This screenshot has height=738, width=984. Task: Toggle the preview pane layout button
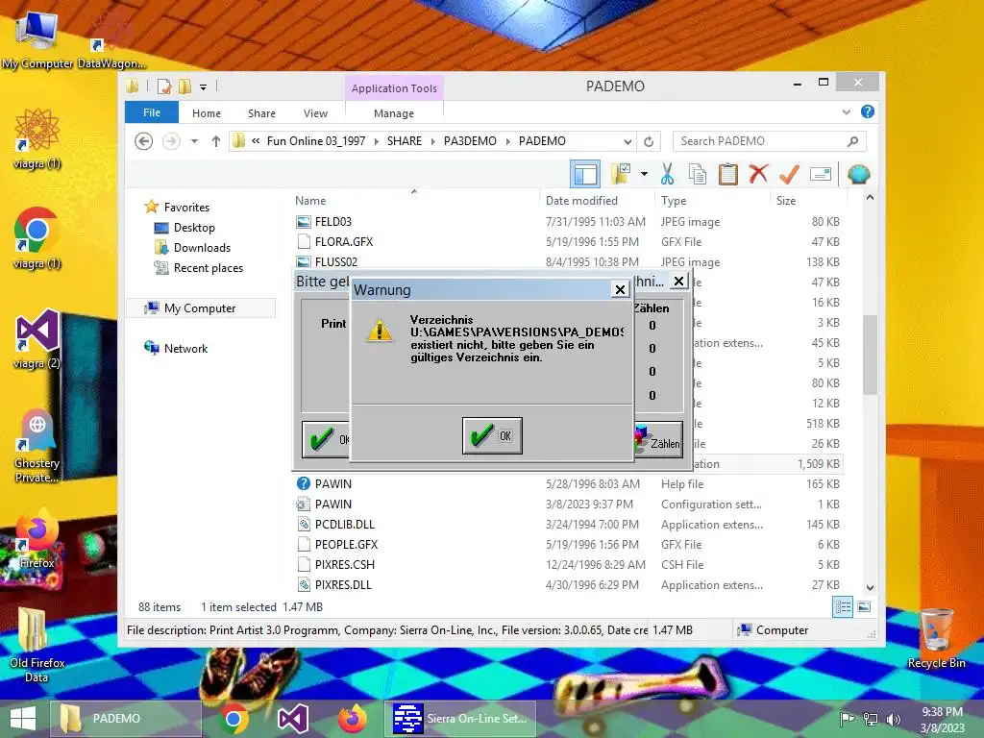click(585, 174)
